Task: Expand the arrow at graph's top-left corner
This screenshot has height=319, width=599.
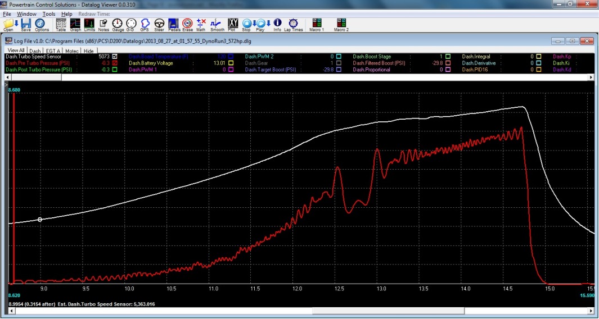Action: [x=7, y=85]
